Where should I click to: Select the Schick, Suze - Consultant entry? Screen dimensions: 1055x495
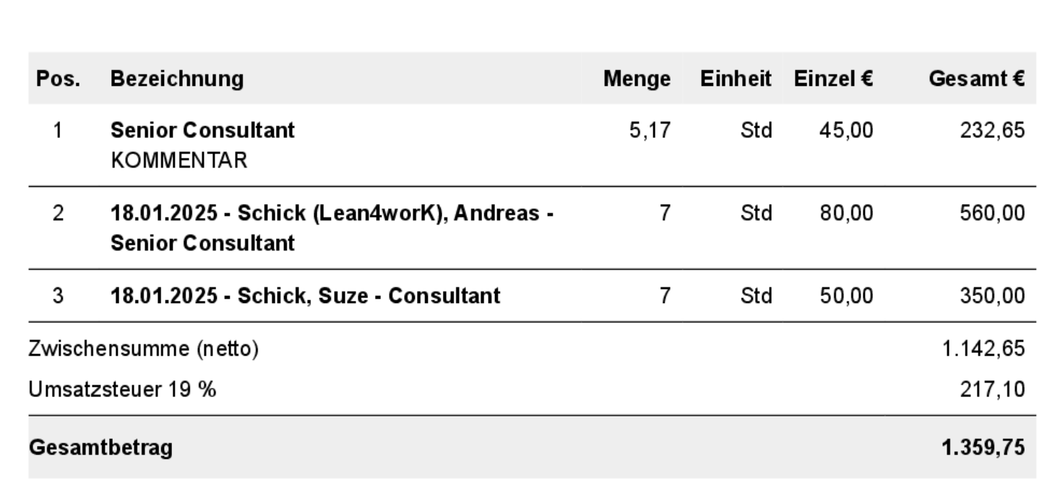pos(305,295)
